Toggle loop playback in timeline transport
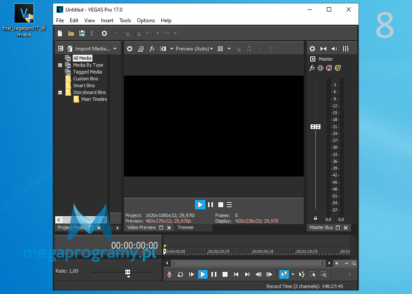 pos(180,274)
